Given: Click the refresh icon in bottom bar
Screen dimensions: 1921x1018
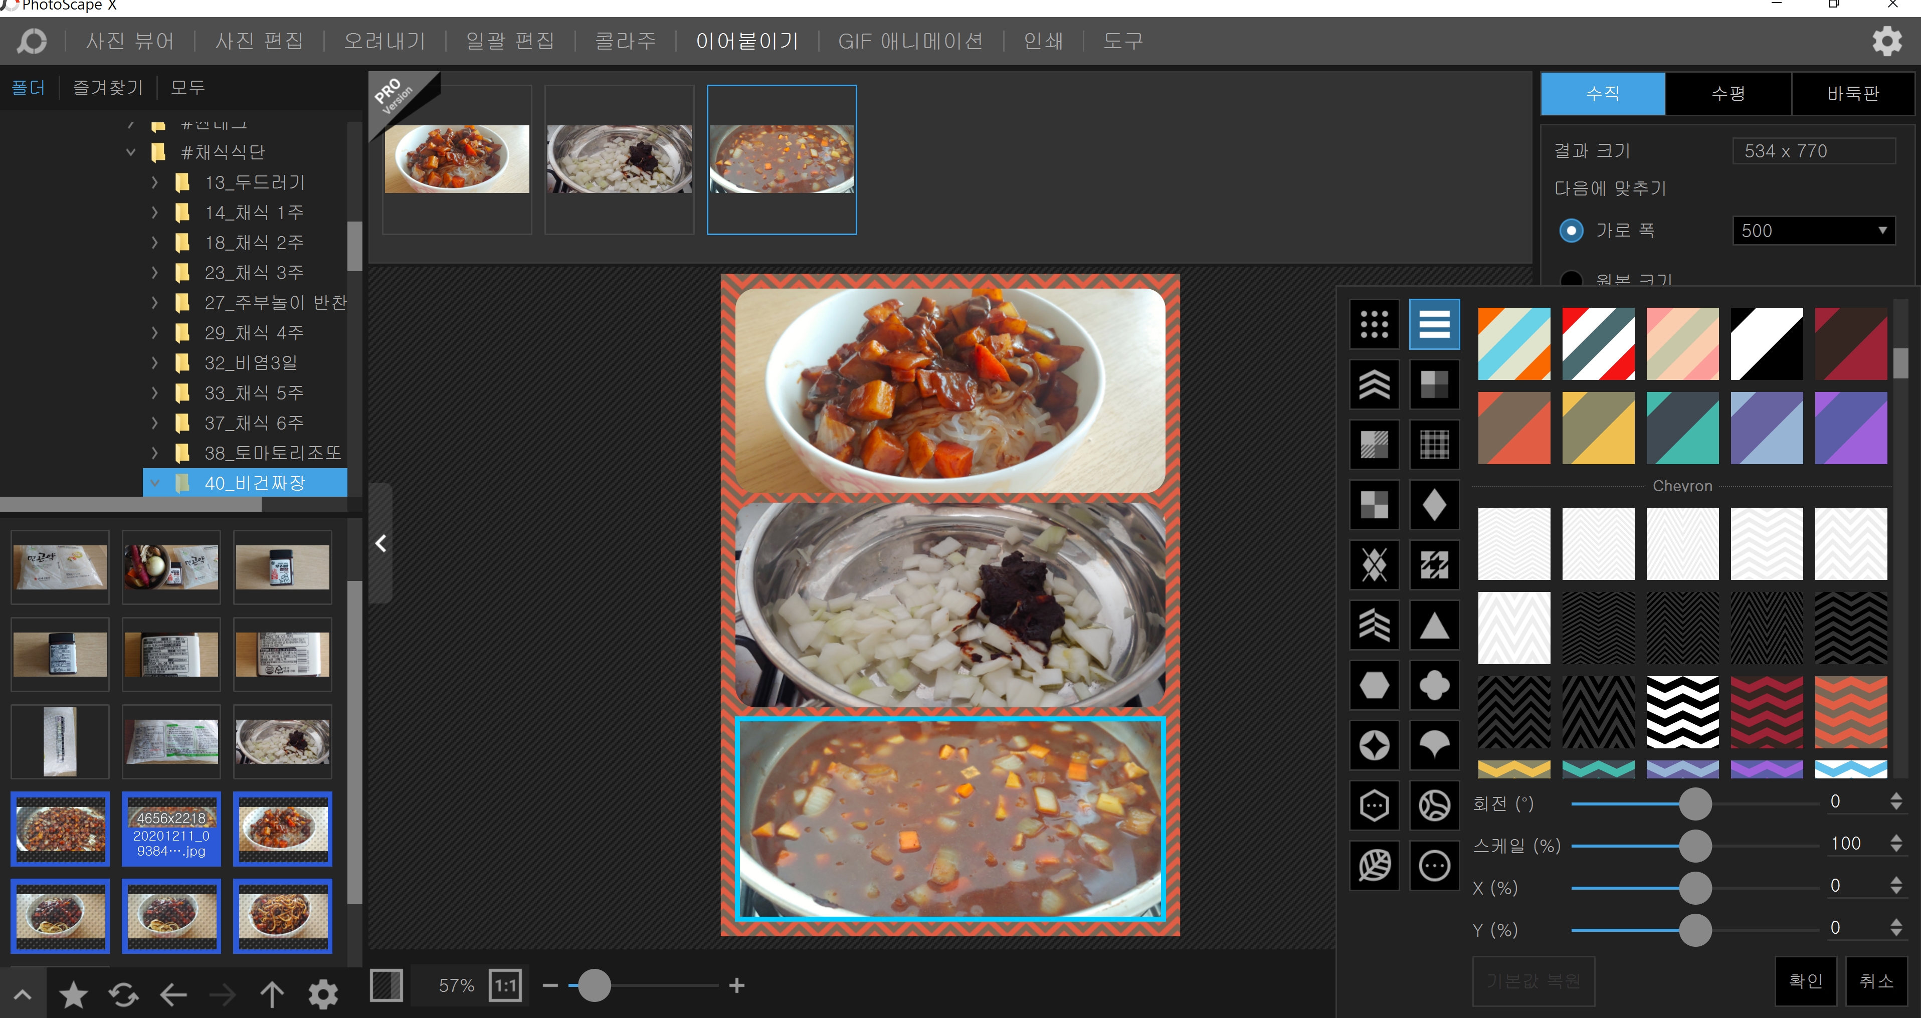Looking at the screenshot, I should point(123,994).
